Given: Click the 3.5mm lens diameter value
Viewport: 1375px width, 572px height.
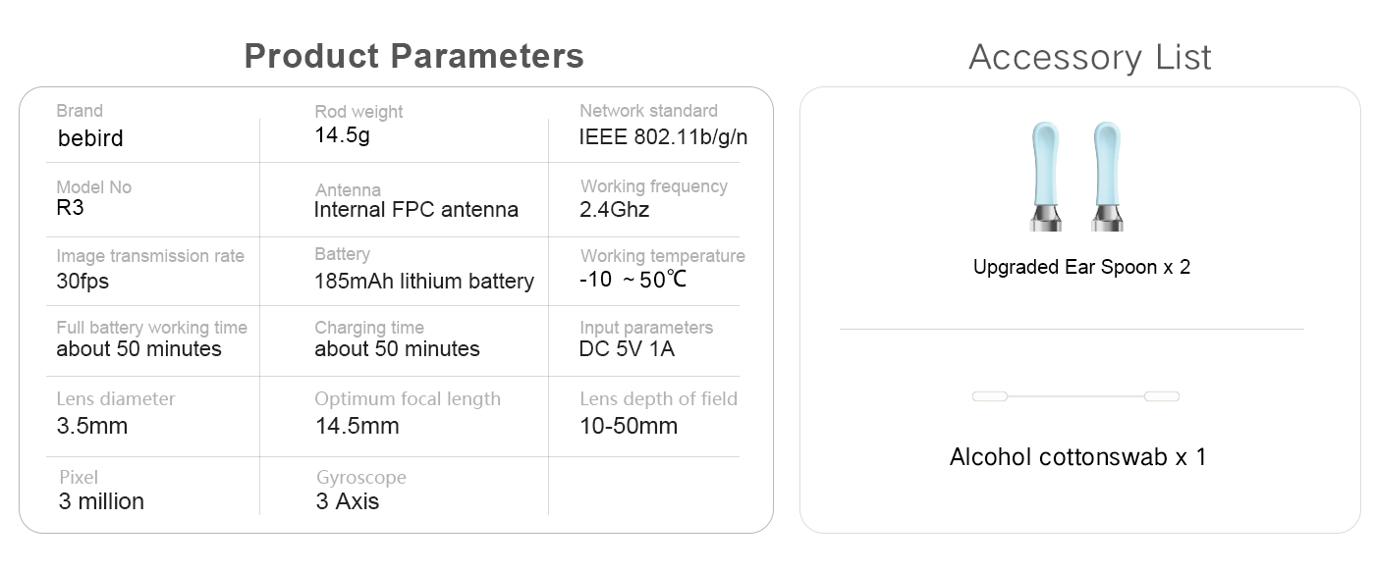Looking at the screenshot, I should tap(92, 426).
